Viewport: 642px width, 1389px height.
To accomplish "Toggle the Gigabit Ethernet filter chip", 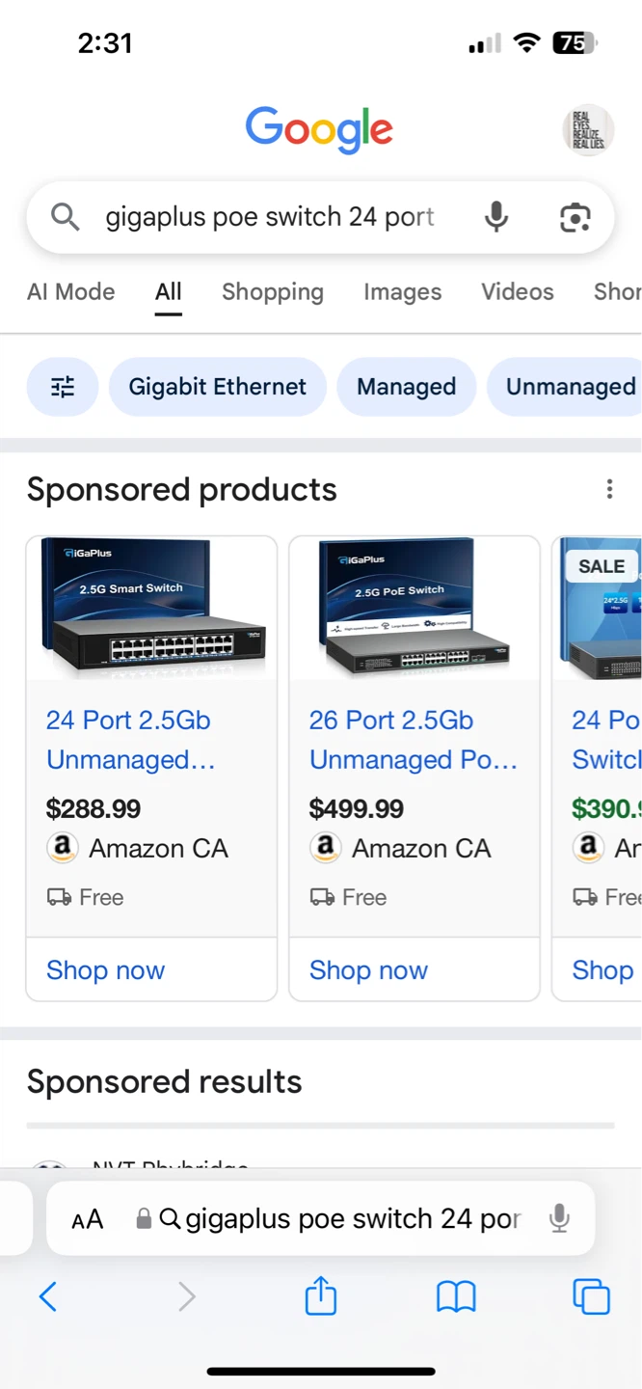I will (218, 387).
